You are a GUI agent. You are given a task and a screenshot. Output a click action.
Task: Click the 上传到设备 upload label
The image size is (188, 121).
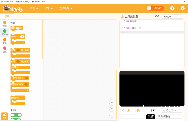click(132, 16)
